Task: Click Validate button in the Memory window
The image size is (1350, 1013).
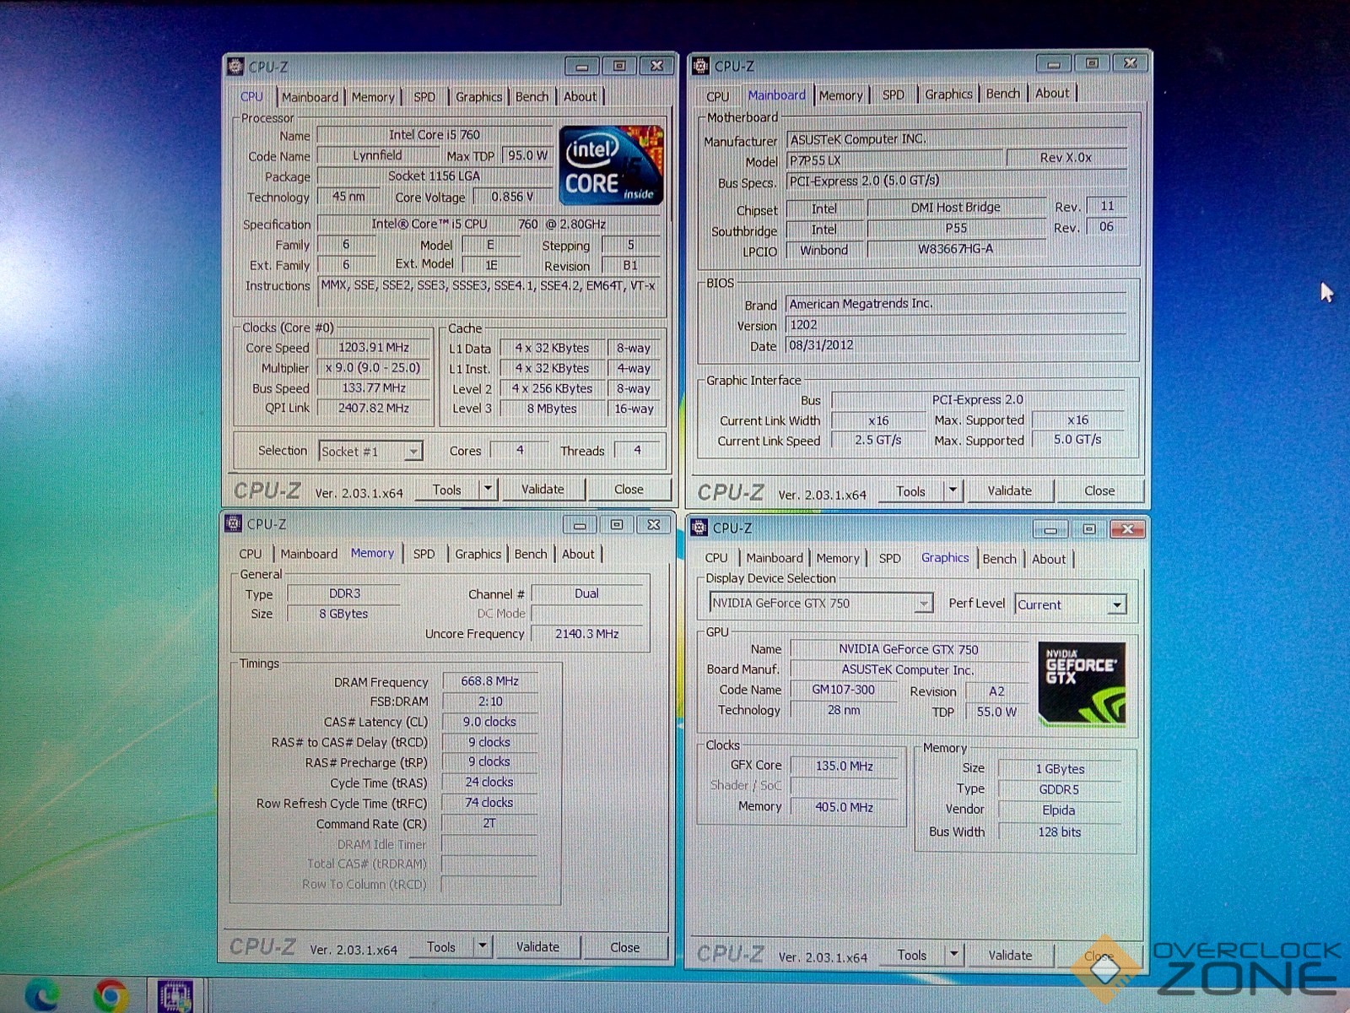Action: 537,947
